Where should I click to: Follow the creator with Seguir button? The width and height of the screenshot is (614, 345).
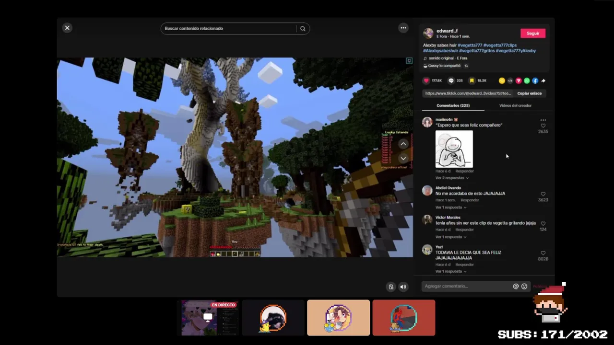pos(533,33)
